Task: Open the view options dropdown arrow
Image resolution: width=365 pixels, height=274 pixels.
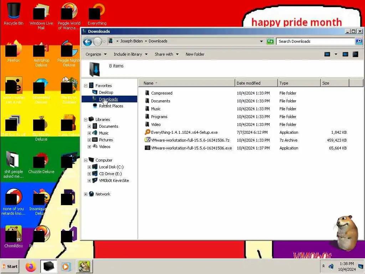Action: tap(336, 54)
